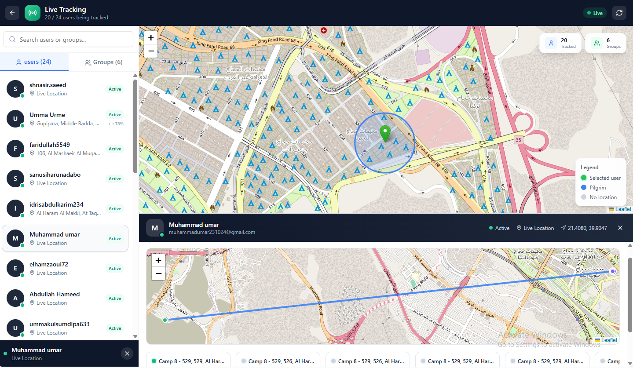The width and height of the screenshot is (633, 368).
Task: Click the I avatar of idrisabdulkarim234
Action: 15,208
